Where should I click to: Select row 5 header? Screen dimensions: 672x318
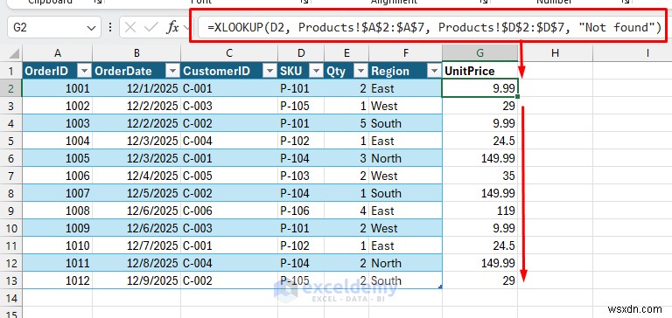pyautogui.click(x=11, y=141)
